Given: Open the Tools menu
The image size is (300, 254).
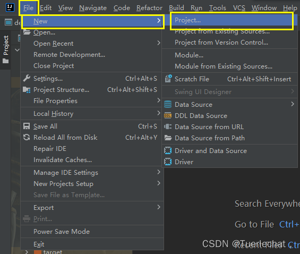Looking at the screenshot, I should pos(218,8).
